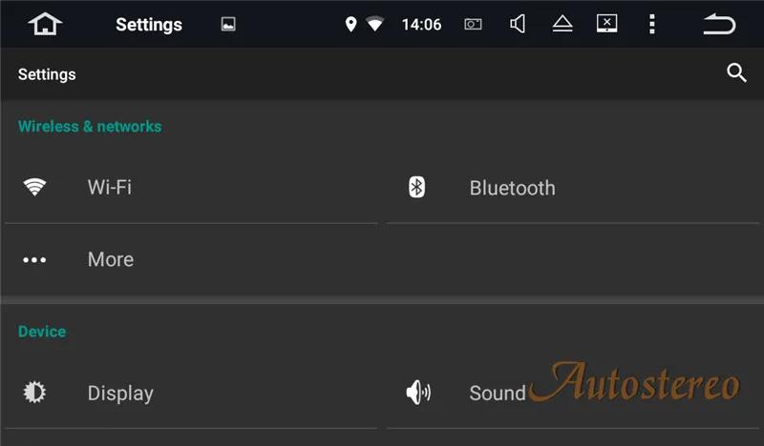This screenshot has height=446, width=764.
Task: Open Wi-Fi settings
Action: click(191, 187)
